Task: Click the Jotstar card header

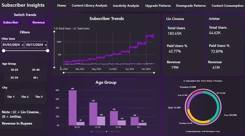Action: (x=214, y=19)
